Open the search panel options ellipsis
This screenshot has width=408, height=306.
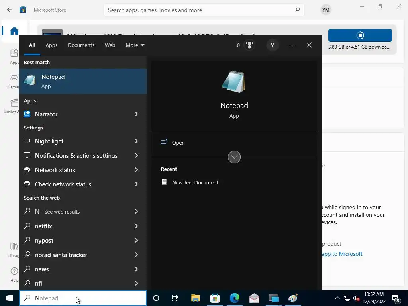pyautogui.click(x=292, y=45)
